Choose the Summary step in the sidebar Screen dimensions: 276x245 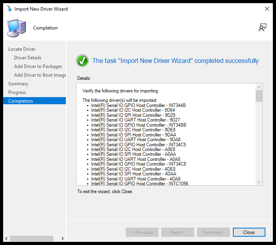[x=18, y=84]
